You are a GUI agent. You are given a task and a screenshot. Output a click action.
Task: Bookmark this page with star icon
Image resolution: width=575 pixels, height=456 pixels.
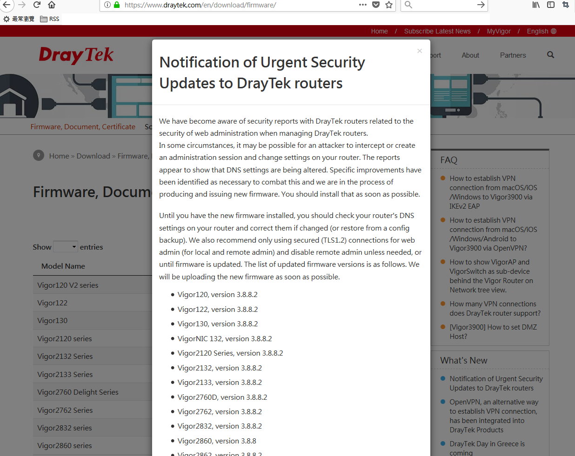tap(389, 5)
